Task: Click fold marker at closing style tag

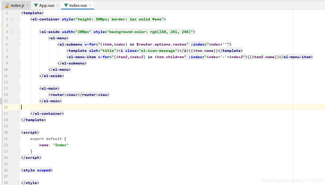Action: [19, 183]
